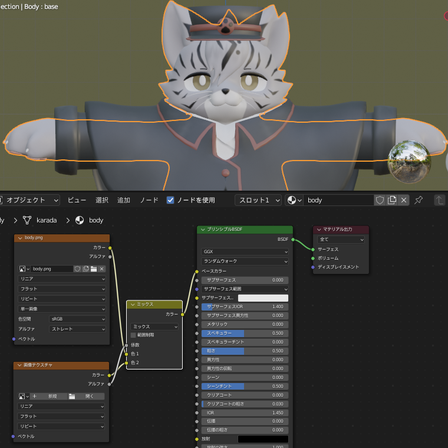Click the HDRI preview sphere in viewport

pos(409,162)
